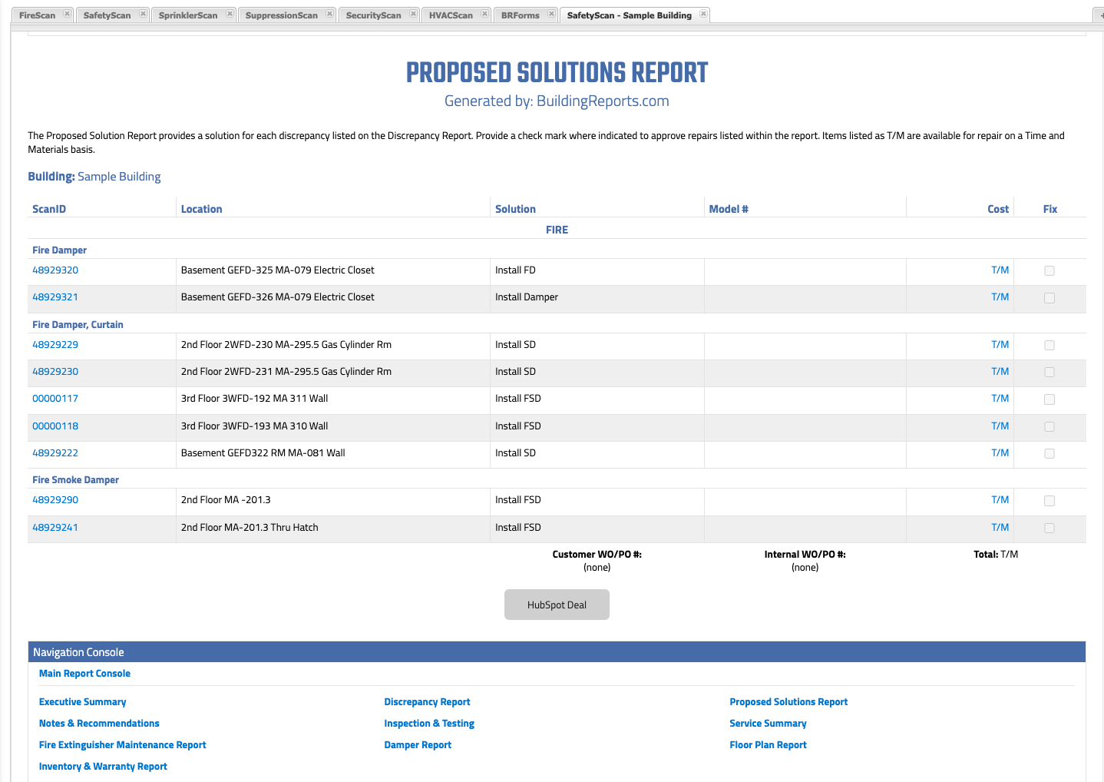This screenshot has width=1104, height=782.
Task: Go to the Main Report Console
Action: pos(84,673)
